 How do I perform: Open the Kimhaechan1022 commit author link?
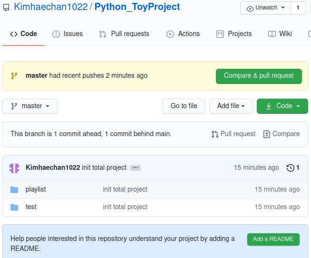(53, 167)
